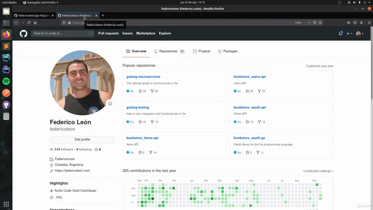373x210 pixels.
Task: Open Sublime Text from the dock
Action: point(6,46)
